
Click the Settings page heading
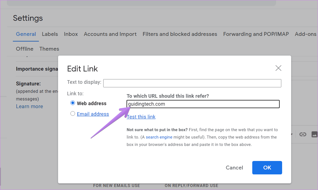point(28,18)
